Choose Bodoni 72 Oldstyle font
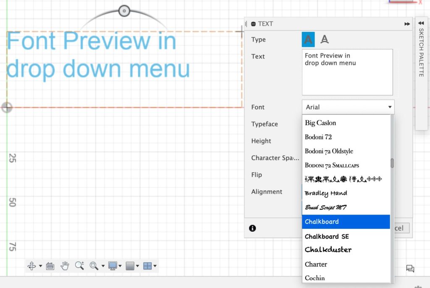Viewport: 430px width, 288px height. pyautogui.click(x=346, y=151)
